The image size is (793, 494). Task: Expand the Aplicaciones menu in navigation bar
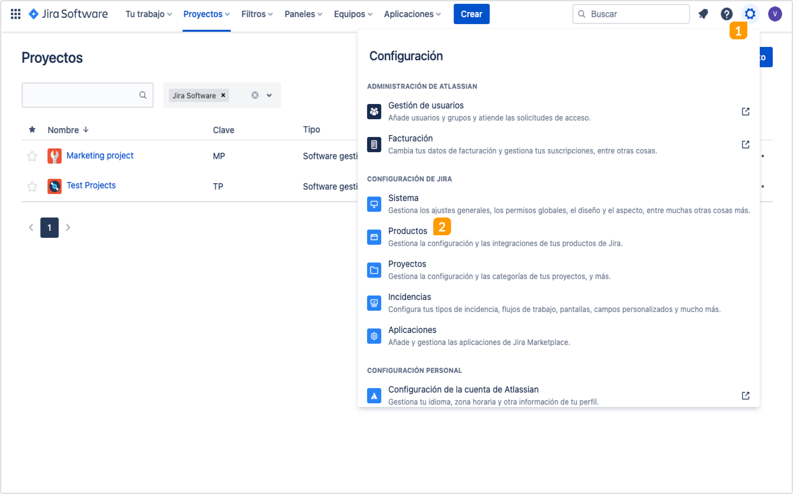tap(412, 14)
